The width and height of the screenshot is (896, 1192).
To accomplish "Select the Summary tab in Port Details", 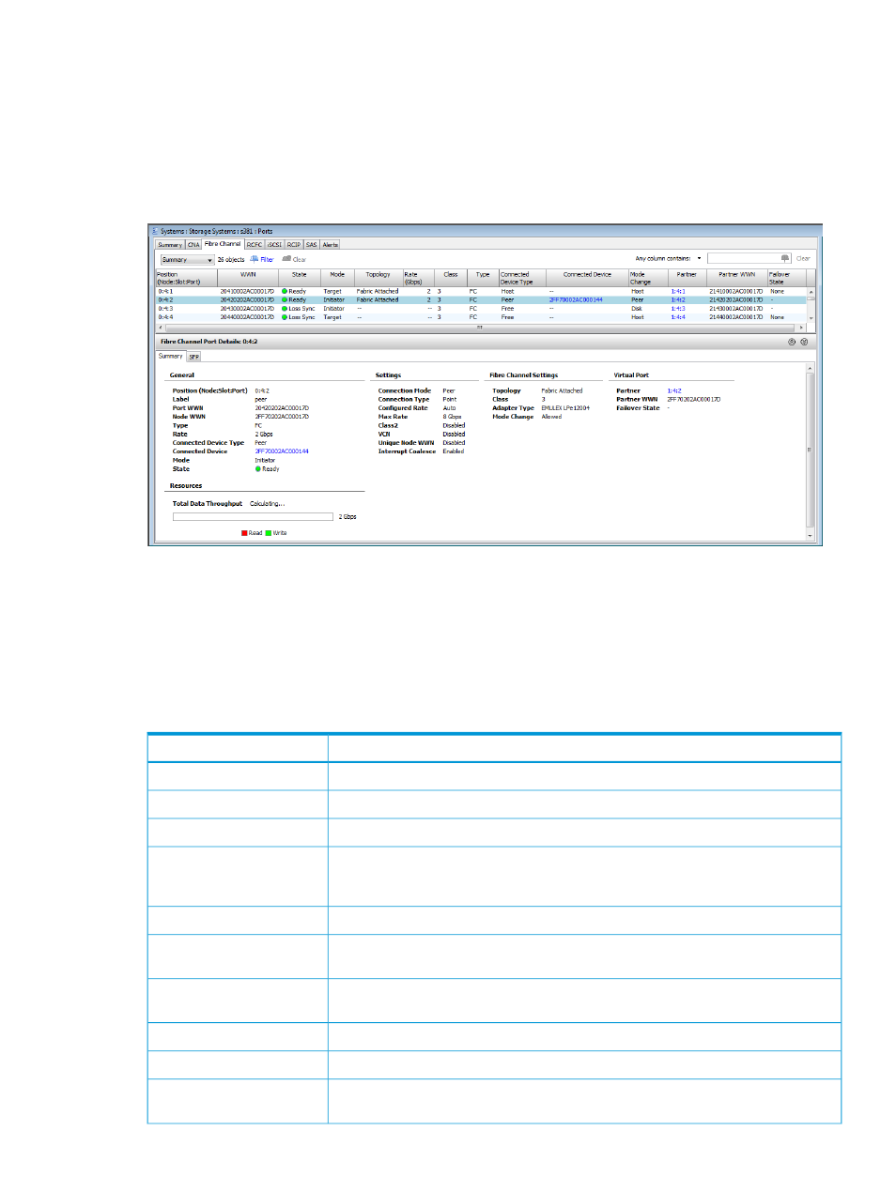I will 171,357.
